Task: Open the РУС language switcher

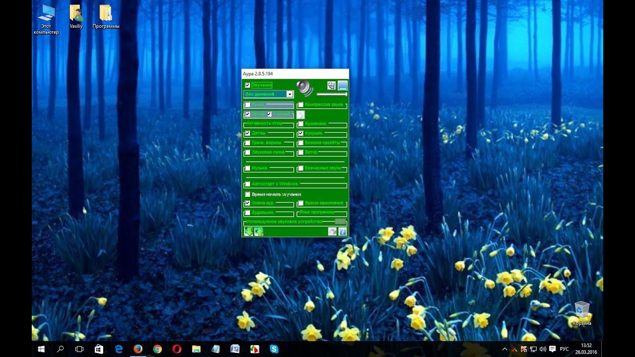Action: tap(564, 349)
